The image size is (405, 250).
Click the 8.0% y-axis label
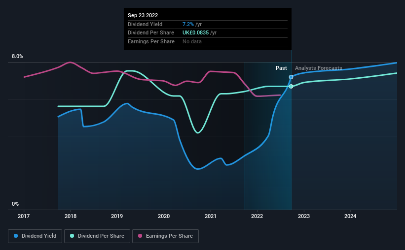17,56
